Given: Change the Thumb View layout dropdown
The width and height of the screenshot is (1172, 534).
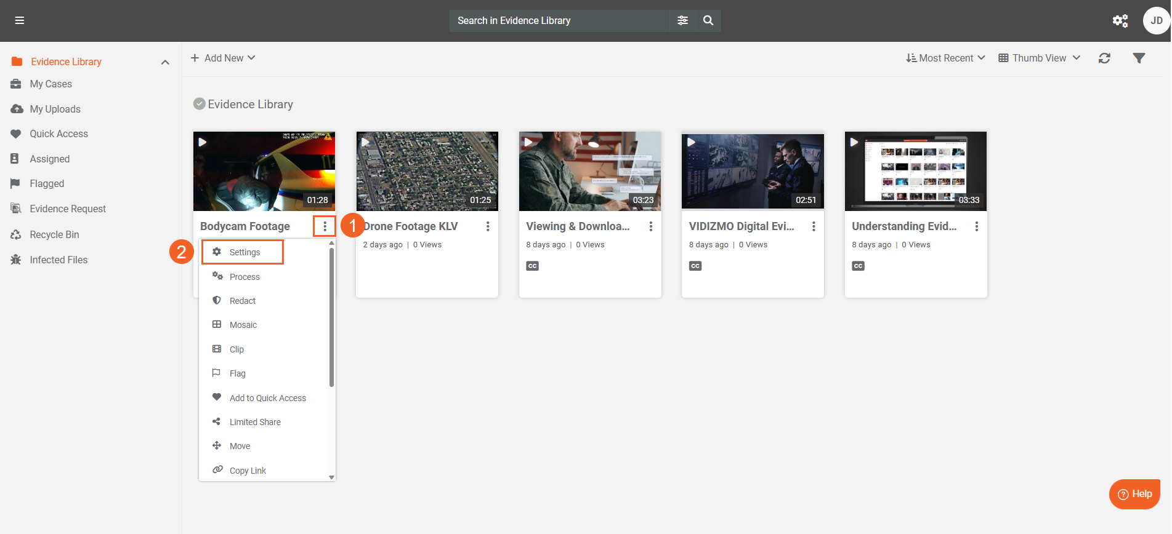Looking at the screenshot, I should click(x=1039, y=58).
